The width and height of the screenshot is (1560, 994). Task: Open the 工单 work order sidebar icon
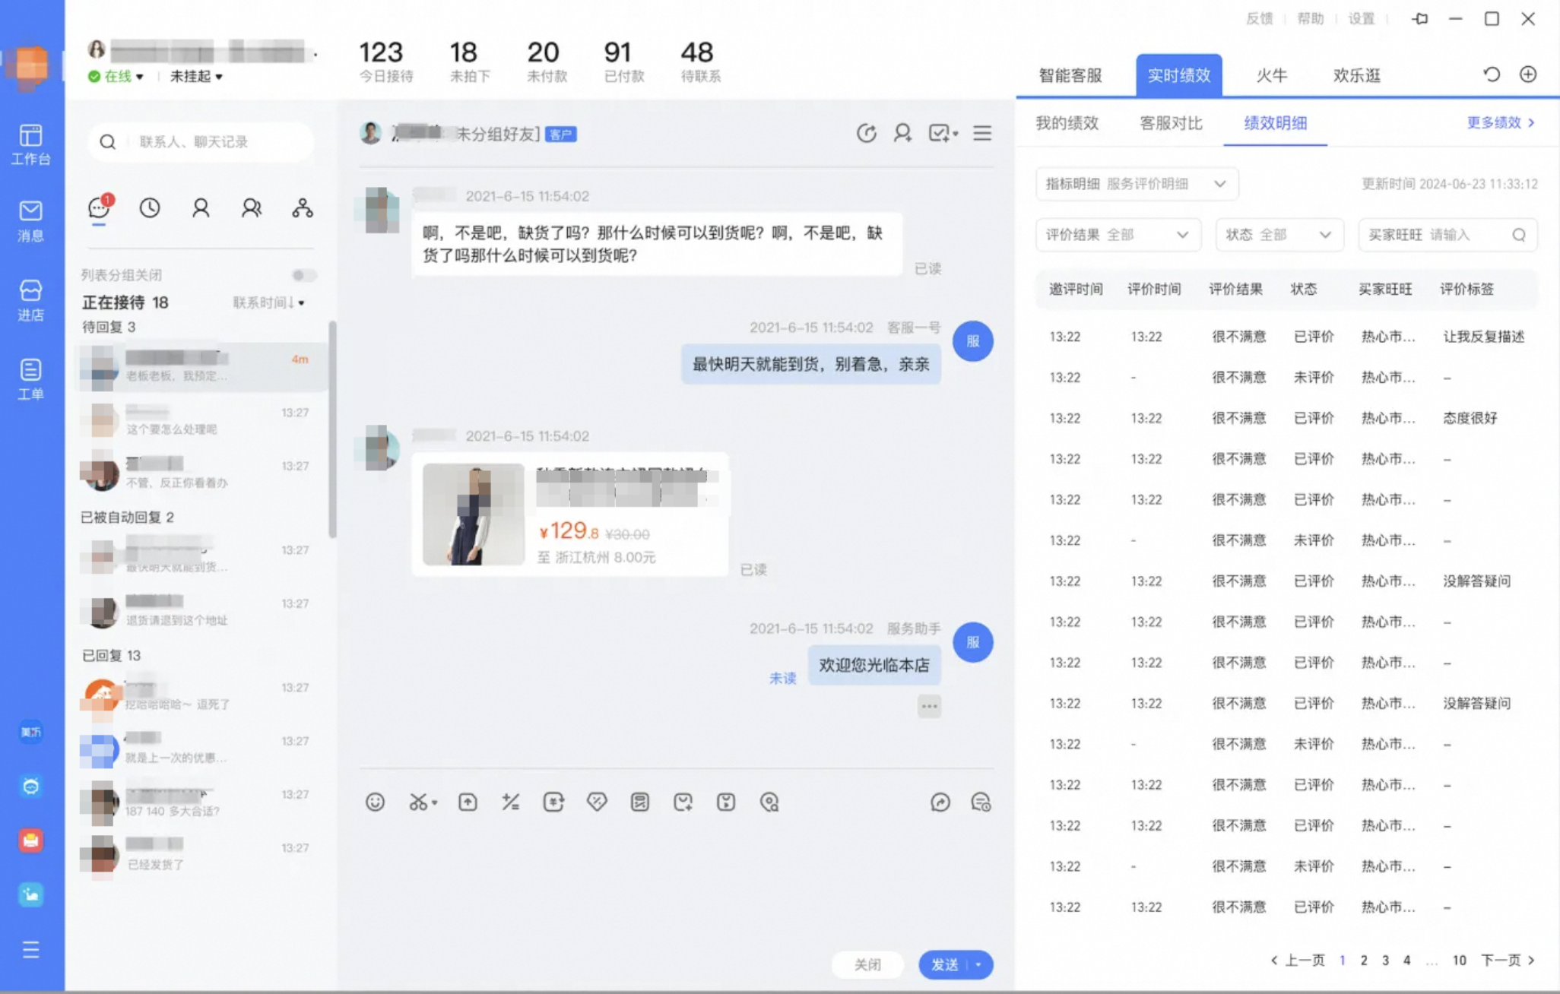pos(30,378)
